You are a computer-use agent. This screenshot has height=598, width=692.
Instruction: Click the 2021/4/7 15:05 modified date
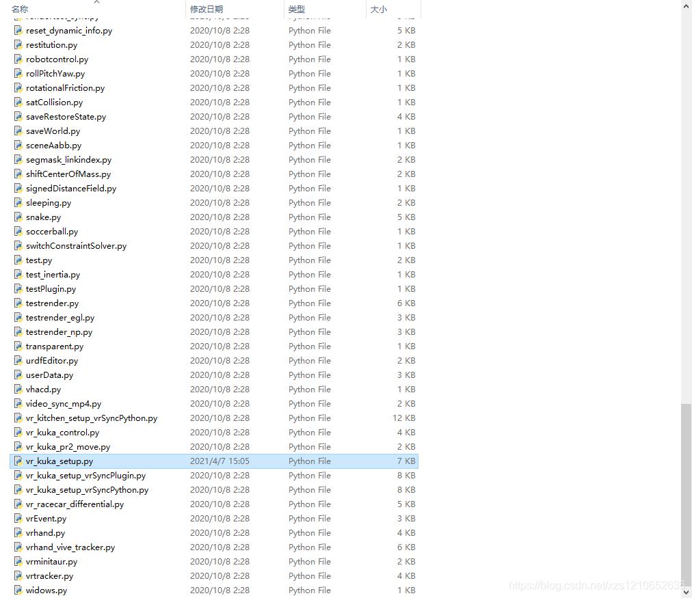tap(219, 461)
